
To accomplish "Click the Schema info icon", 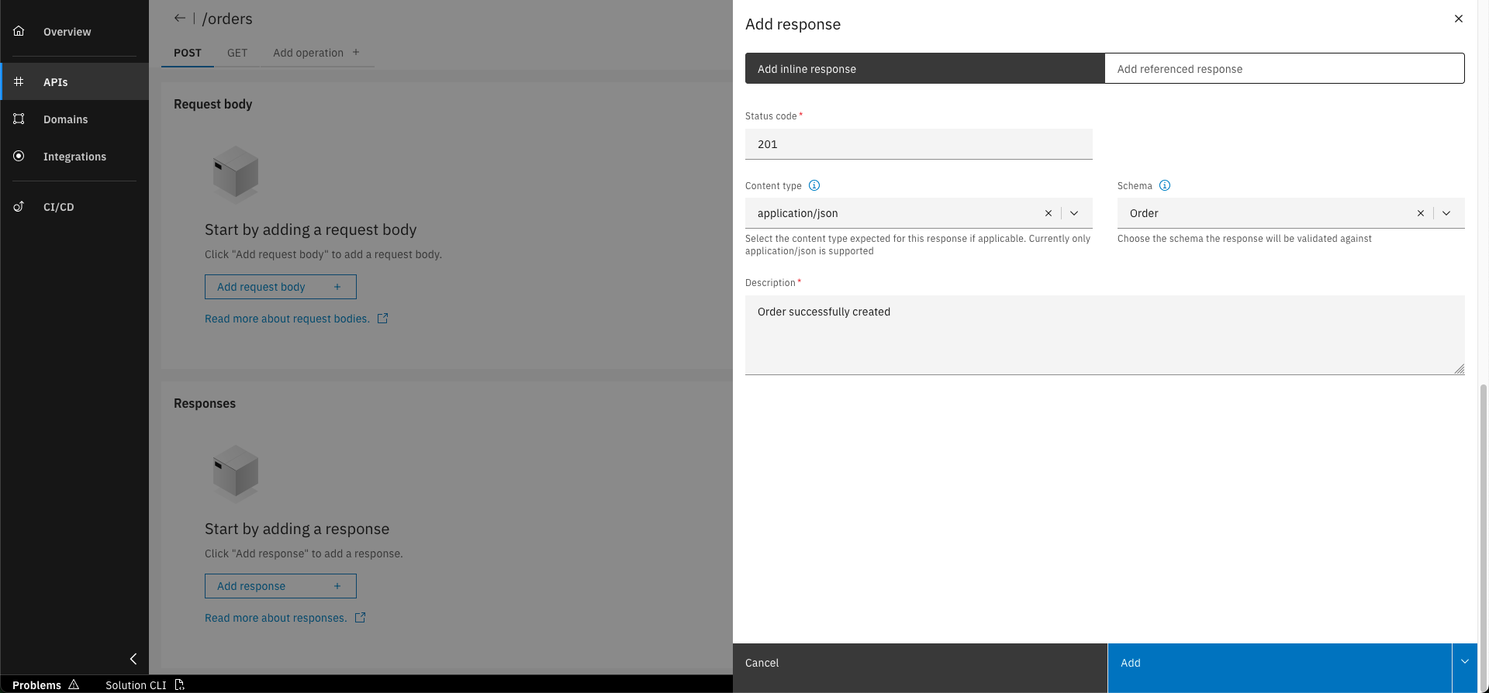I will point(1165,185).
